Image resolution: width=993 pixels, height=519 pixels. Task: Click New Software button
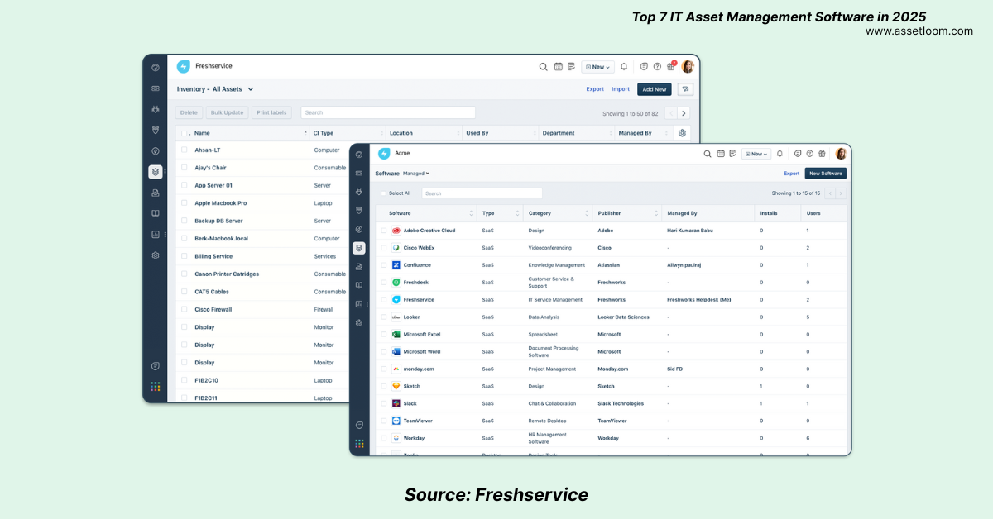pos(826,174)
